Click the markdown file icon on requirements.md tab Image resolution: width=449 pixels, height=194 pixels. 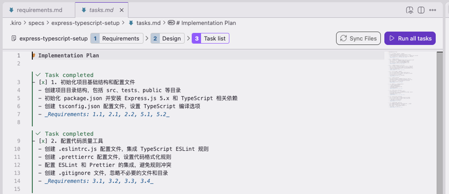click(x=11, y=10)
